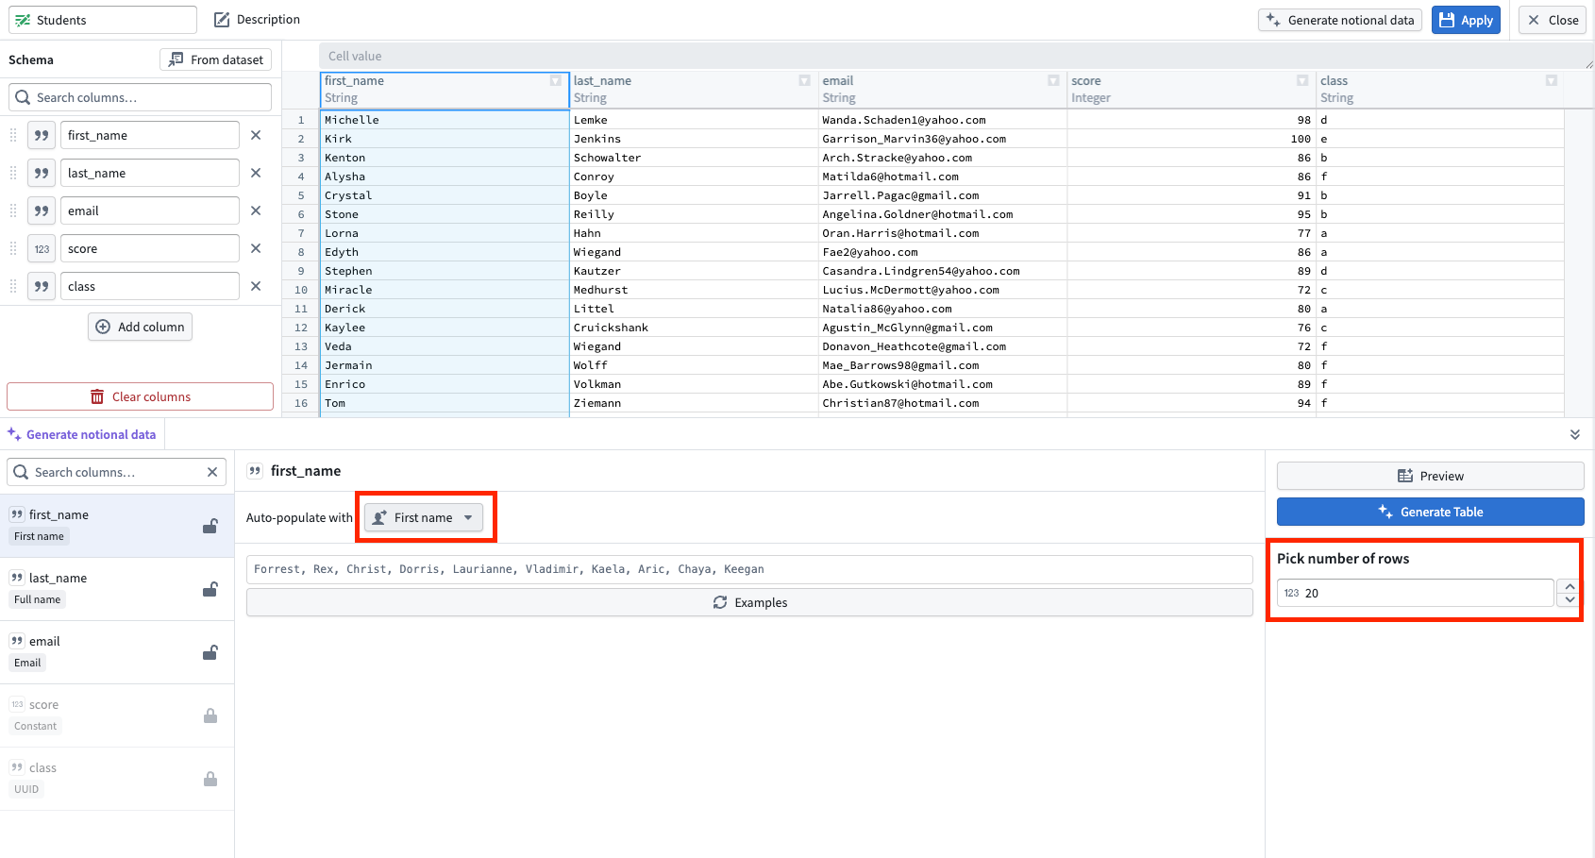
Task: Remove the first_name column with its X
Action: point(256,135)
